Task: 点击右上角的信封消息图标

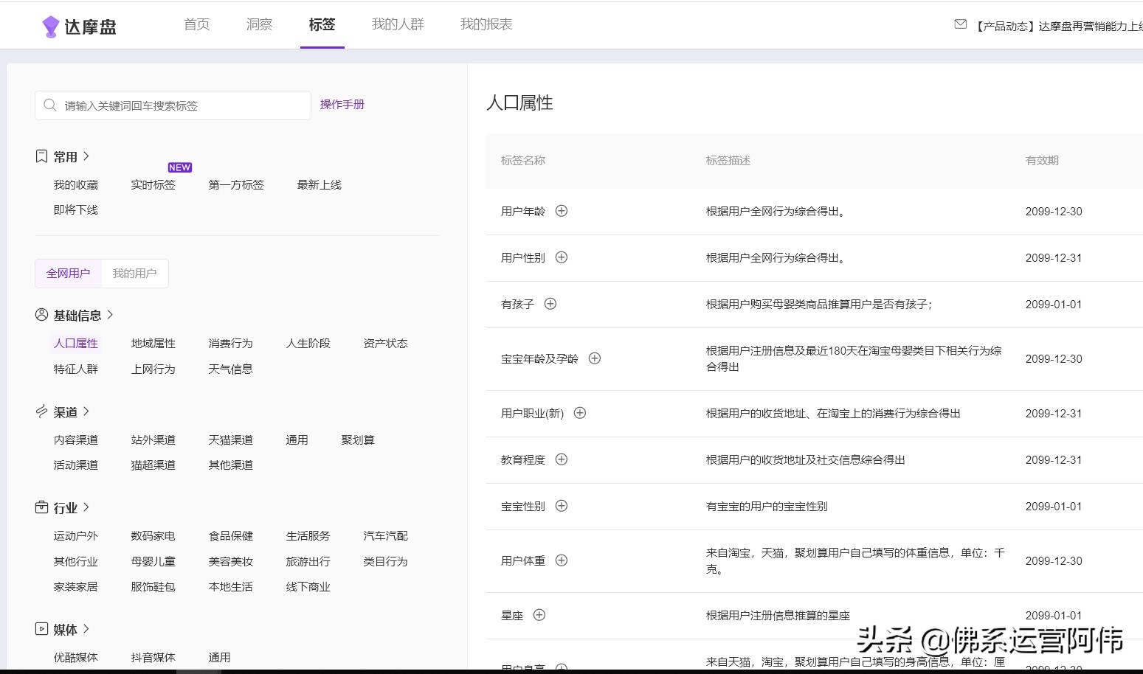Action: click(959, 24)
